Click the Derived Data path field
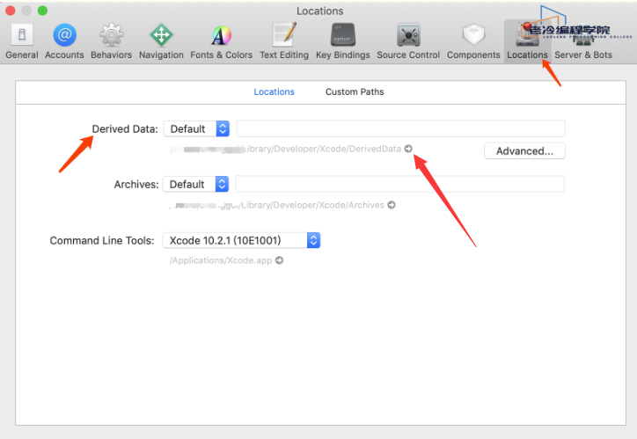This screenshot has height=439, width=637. 400,128
